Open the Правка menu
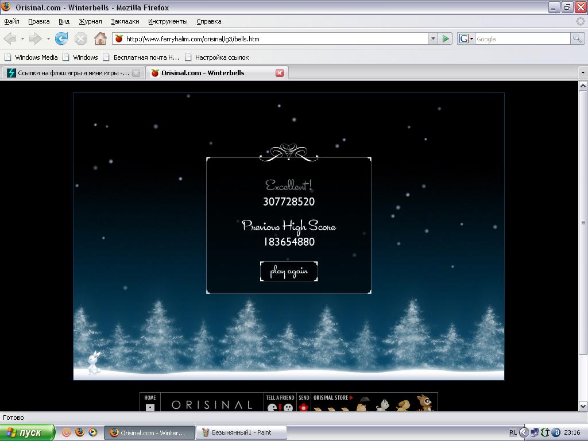This screenshot has height=441, width=588. [x=39, y=21]
